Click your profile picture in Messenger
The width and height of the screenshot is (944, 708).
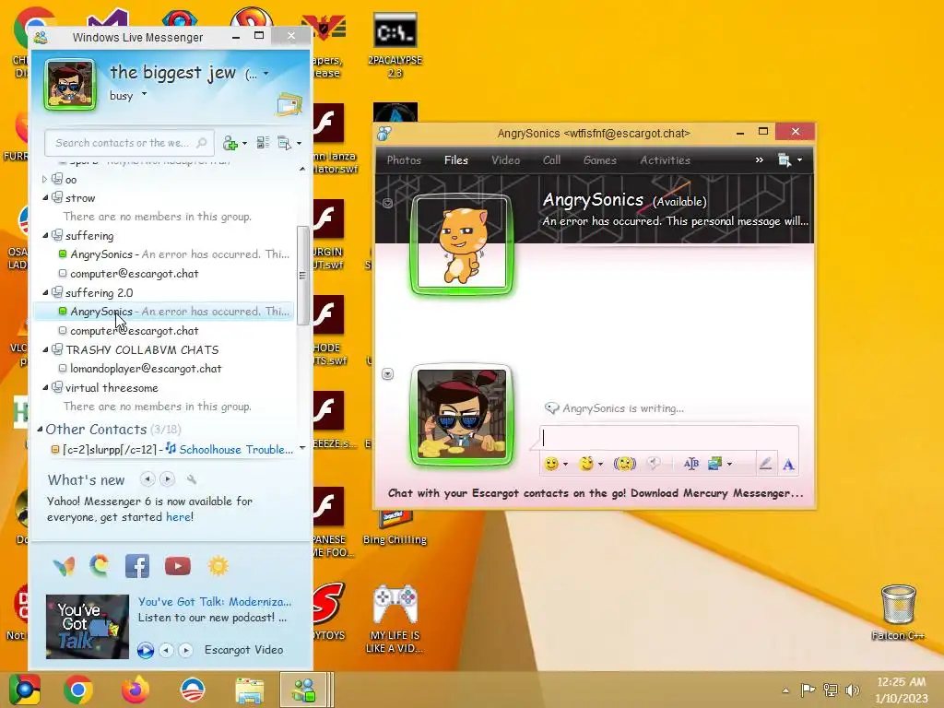tap(70, 85)
